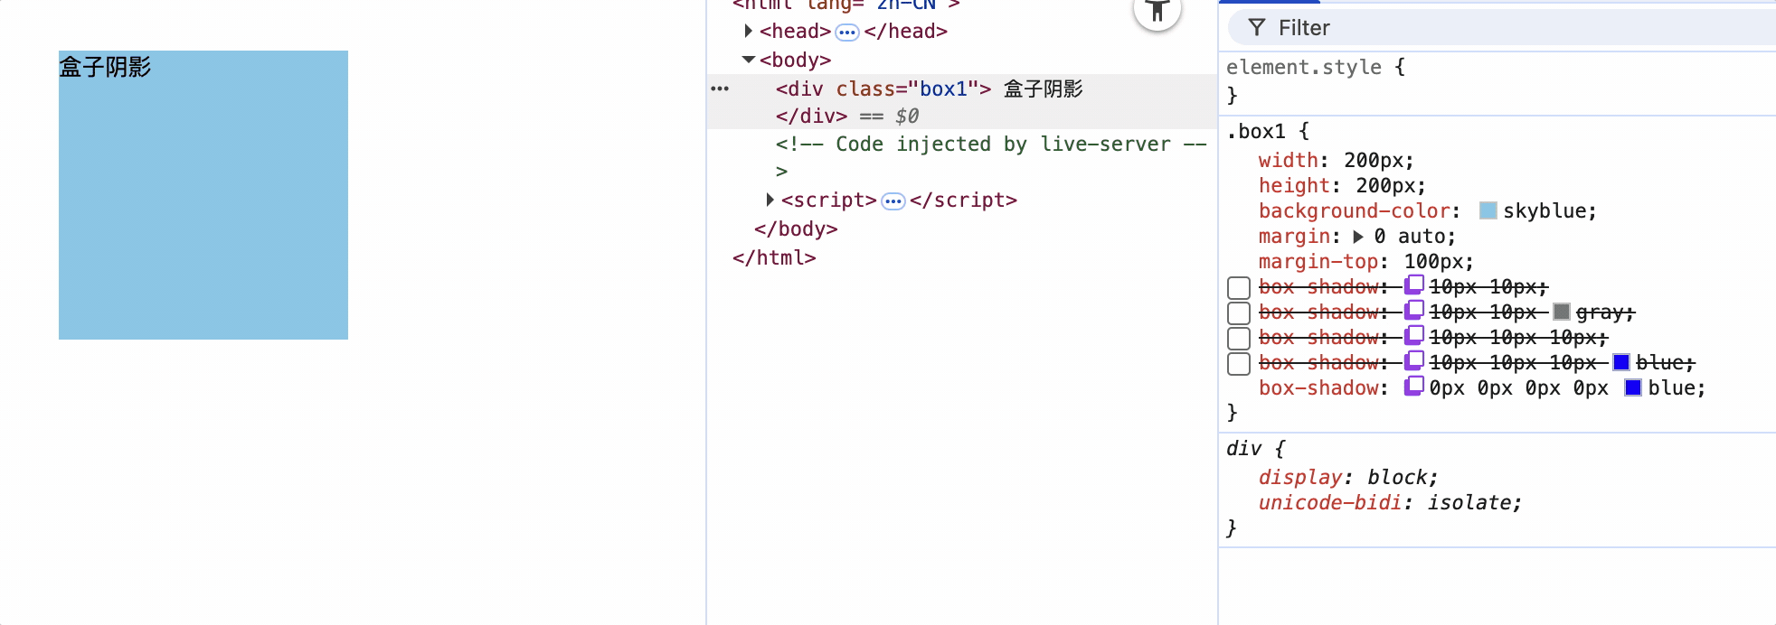Click the 盒子阴影 text in the page
The height and width of the screenshot is (625, 1776).
point(105,67)
